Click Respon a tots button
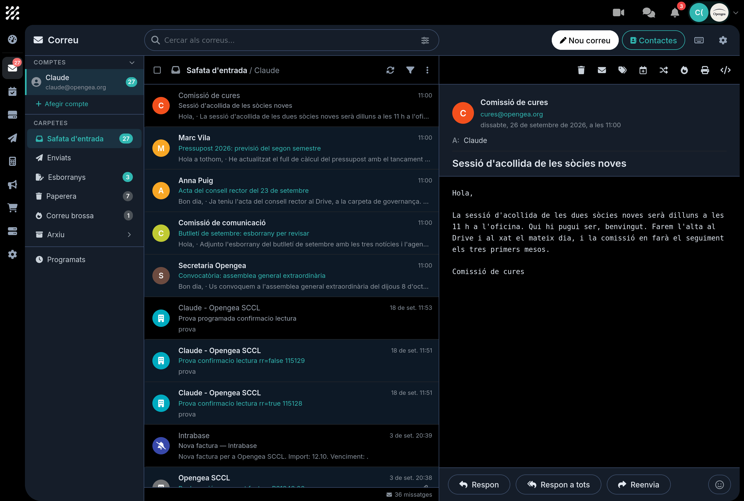Viewport: 744px width, 501px height. [558, 484]
